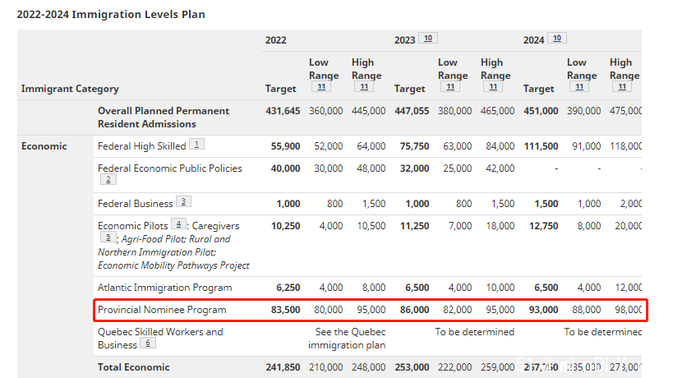This screenshot has height=378, width=673.
Task: Select Total Economic 2023 target 253,000
Action: [412, 367]
